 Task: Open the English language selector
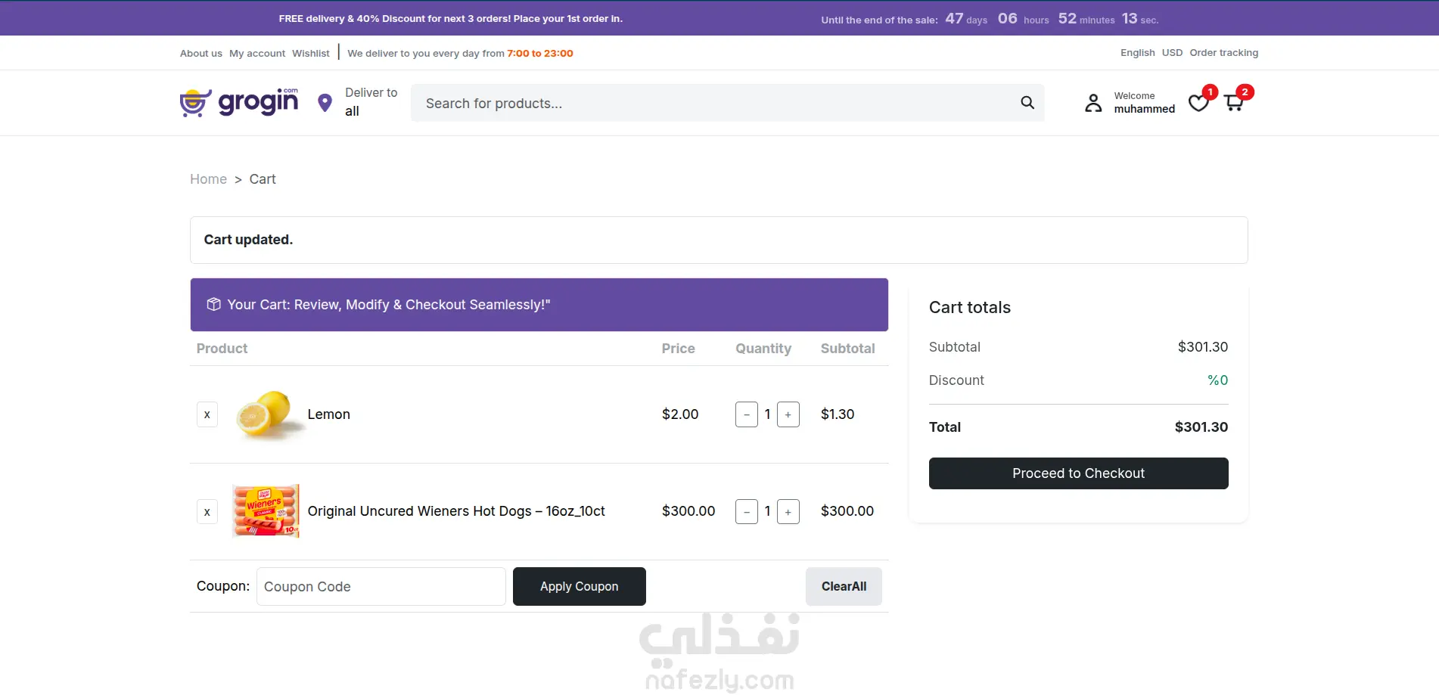tap(1137, 53)
